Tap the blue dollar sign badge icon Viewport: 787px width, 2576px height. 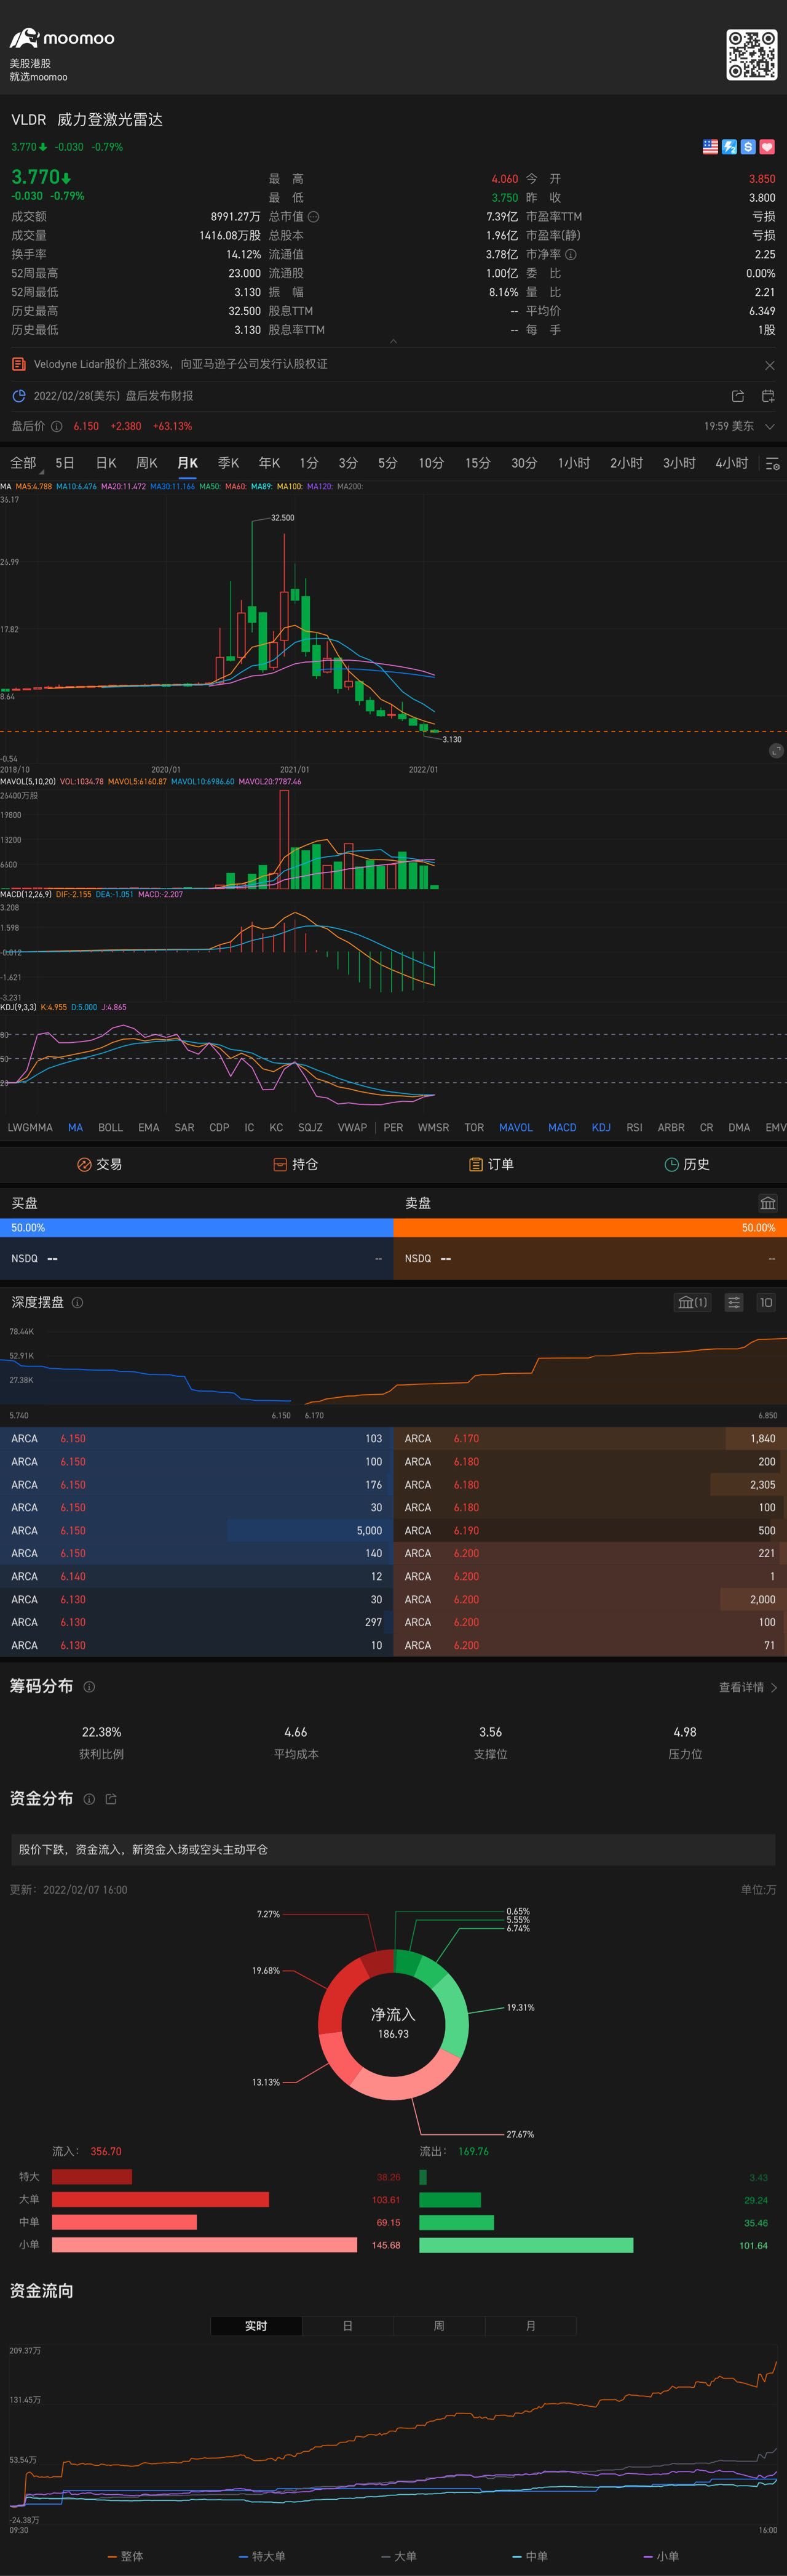pos(748,147)
